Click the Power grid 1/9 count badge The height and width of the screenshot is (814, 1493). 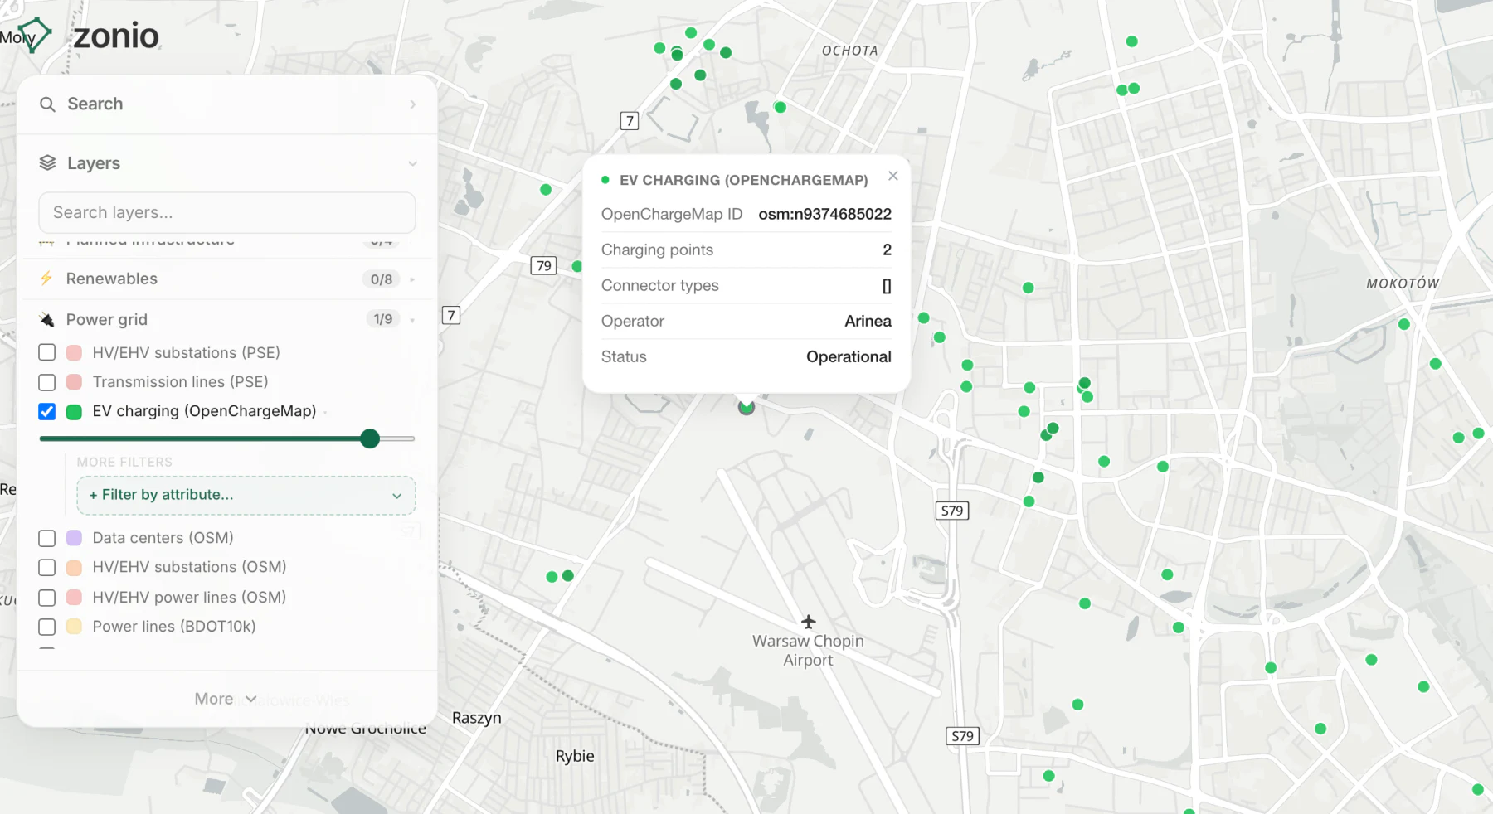pyautogui.click(x=382, y=319)
